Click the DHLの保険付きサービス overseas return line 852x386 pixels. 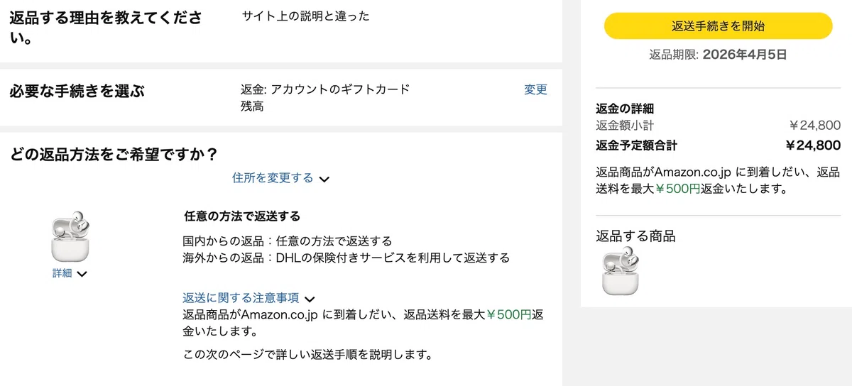pos(346,258)
